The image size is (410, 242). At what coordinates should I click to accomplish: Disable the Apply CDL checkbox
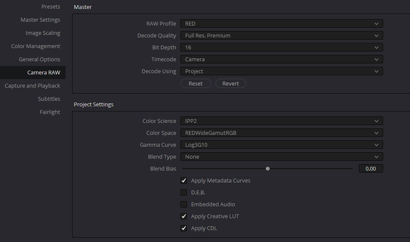pyautogui.click(x=184, y=228)
